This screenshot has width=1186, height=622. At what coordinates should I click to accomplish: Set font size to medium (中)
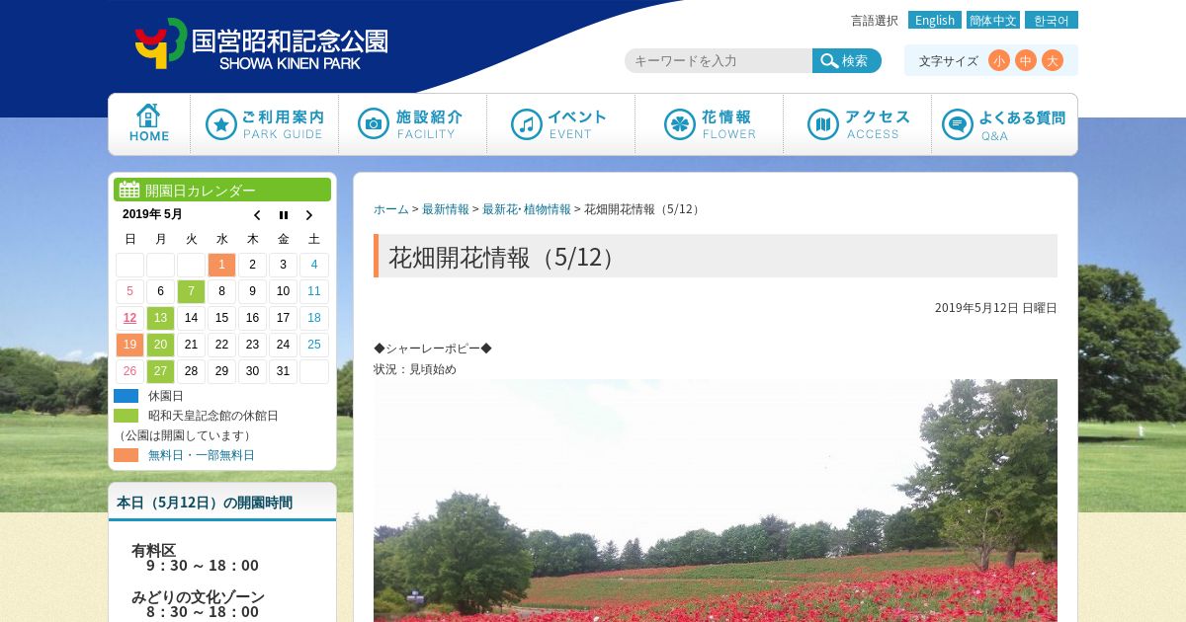(x=1026, y=61)
